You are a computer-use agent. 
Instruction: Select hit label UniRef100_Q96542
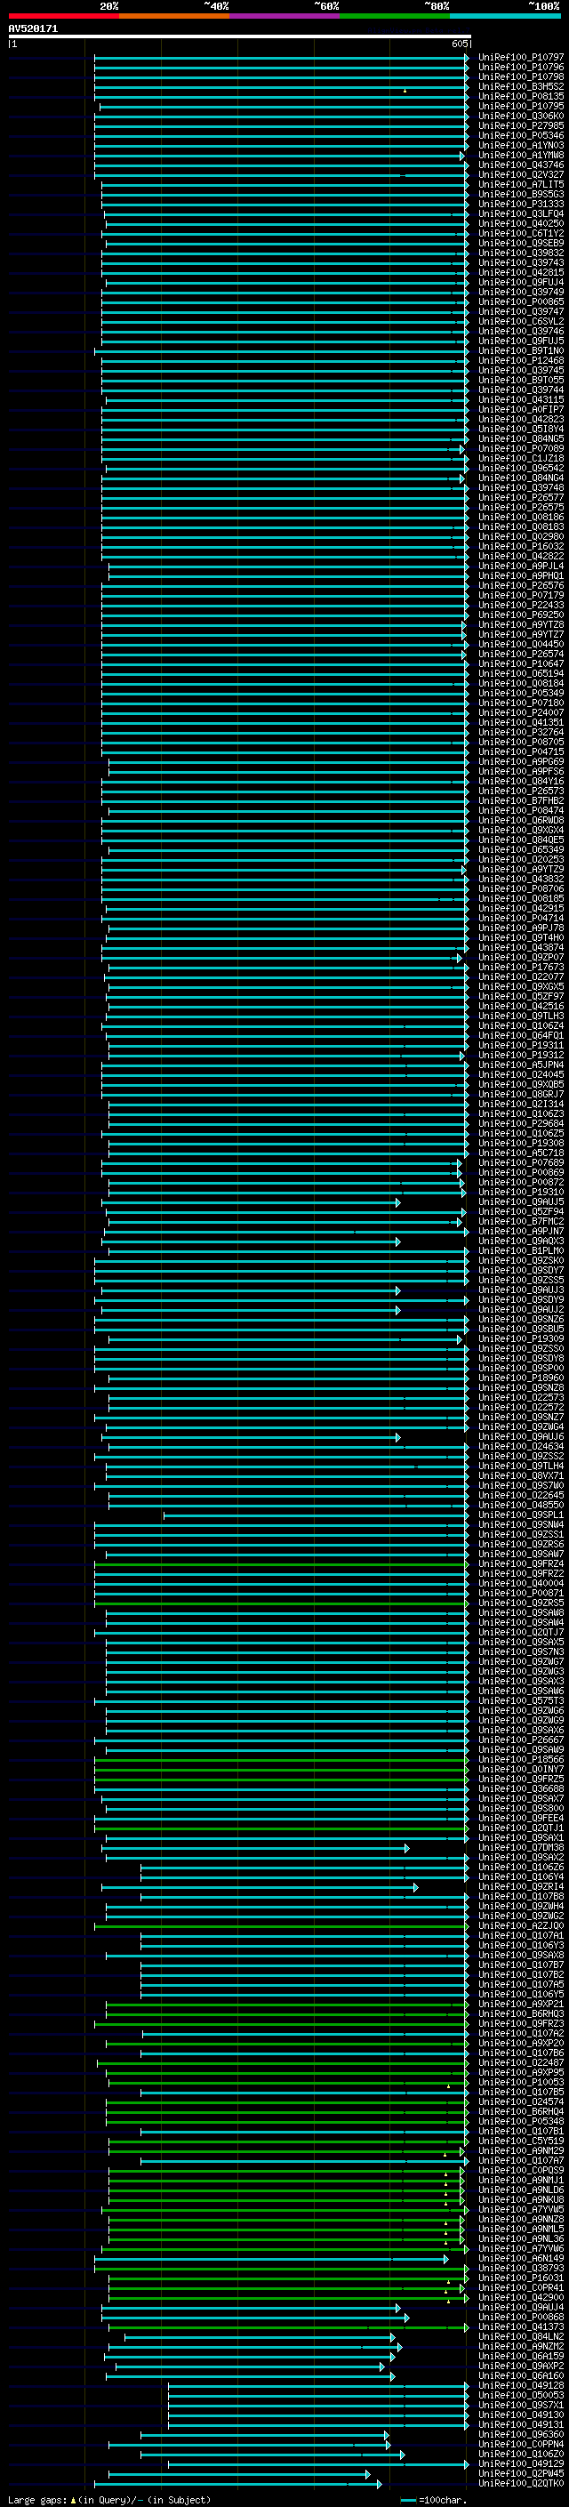pos(521,468)
